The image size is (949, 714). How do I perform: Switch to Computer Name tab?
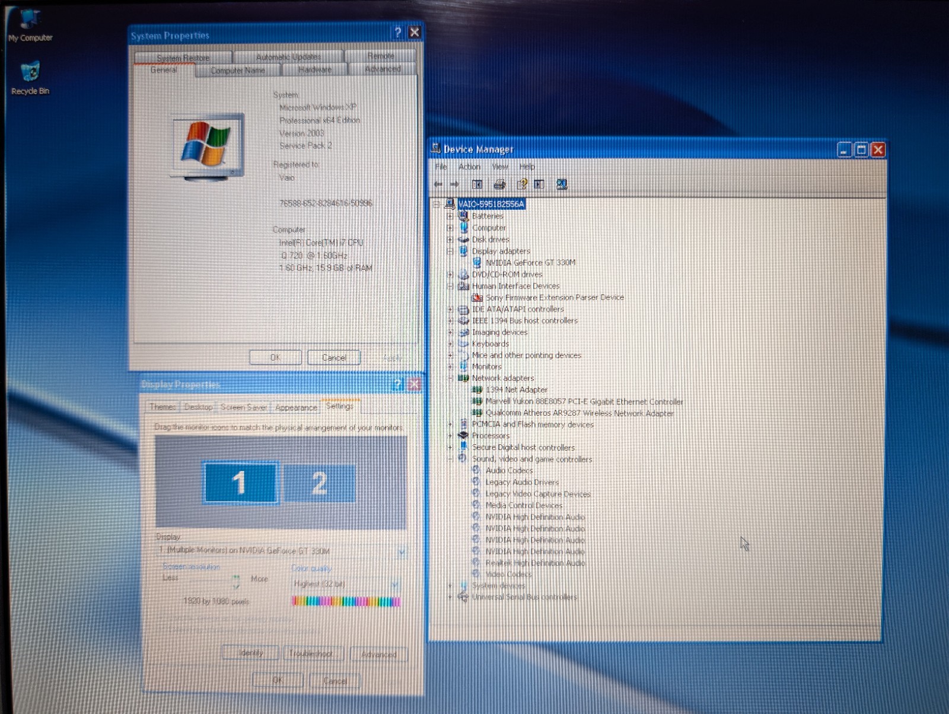tap(238, 70)
